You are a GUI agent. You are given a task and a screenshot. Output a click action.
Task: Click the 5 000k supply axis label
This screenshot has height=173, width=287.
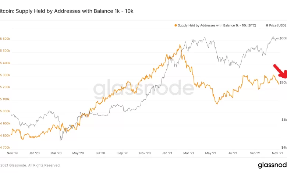(x=5, y=112)
